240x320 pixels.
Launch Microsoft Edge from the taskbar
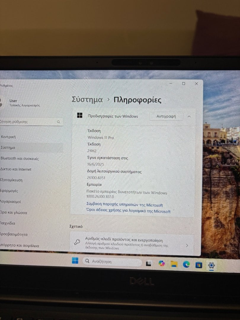186,265
